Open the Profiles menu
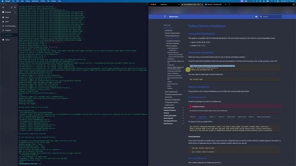Viewport: 296px width, 166px height. point(43,1)
